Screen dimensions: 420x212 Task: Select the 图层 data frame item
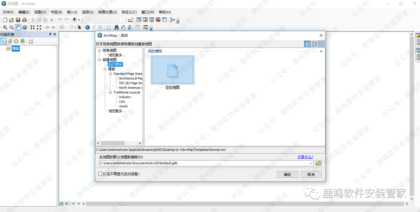click(16, 49)
